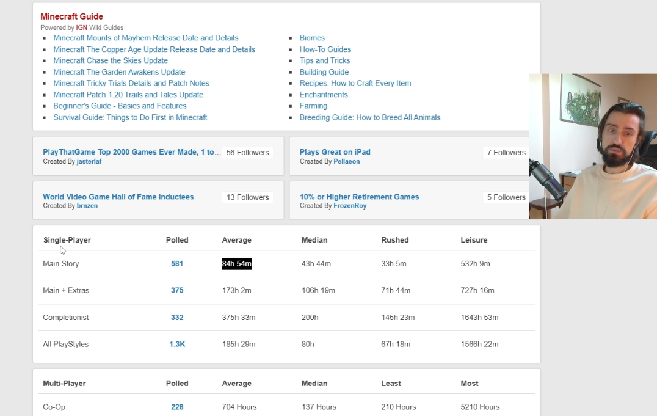Image resolution: width=657 pixels, height=416 pixels.
Task: Open Survival Guide: Things to Do First link
Action: 130,117
